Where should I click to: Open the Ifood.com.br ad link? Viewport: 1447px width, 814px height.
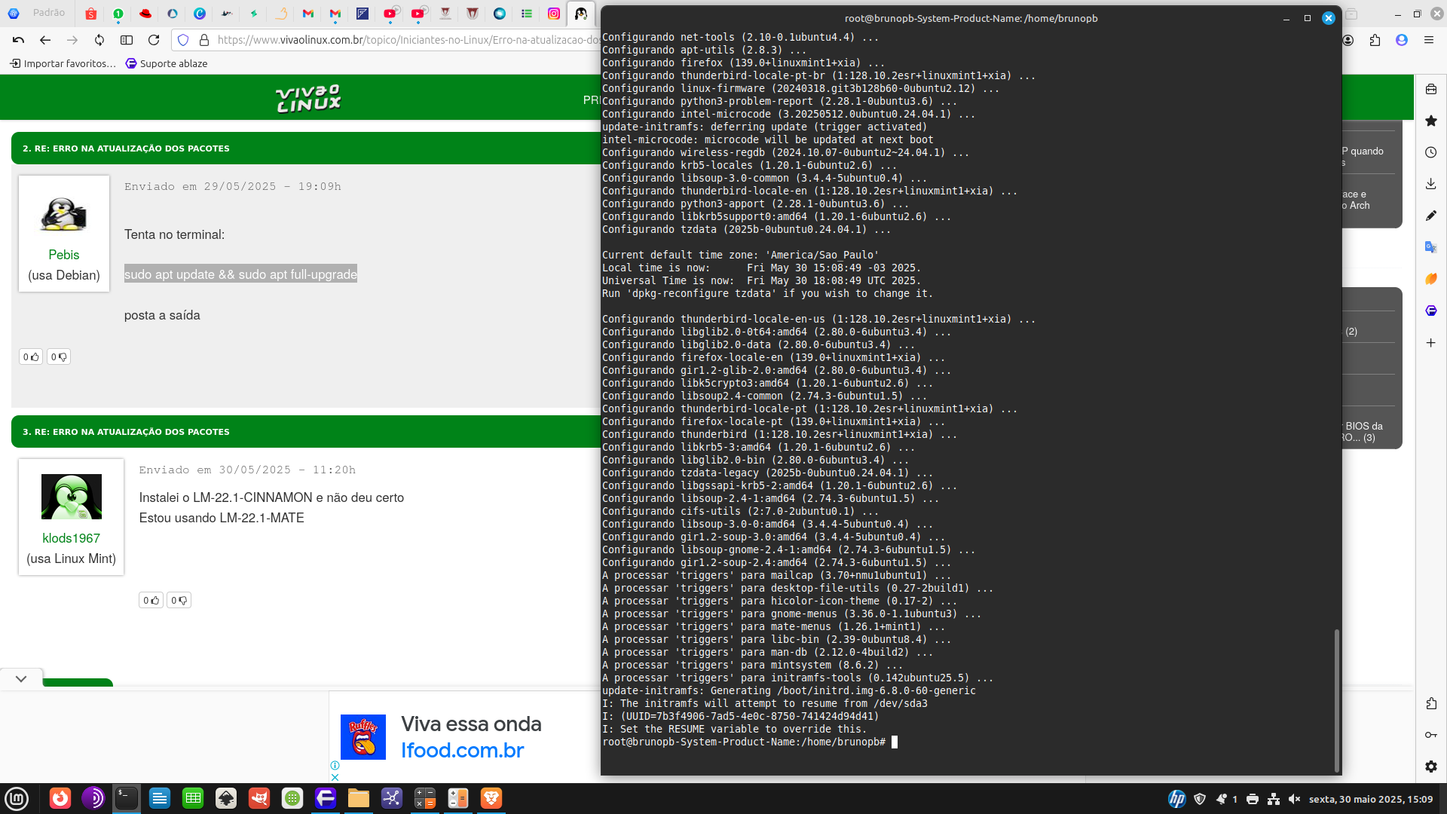coord(462,751)
